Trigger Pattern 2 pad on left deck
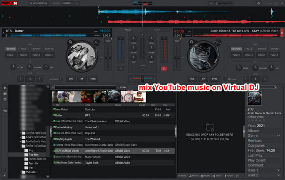 coord(24,55)
